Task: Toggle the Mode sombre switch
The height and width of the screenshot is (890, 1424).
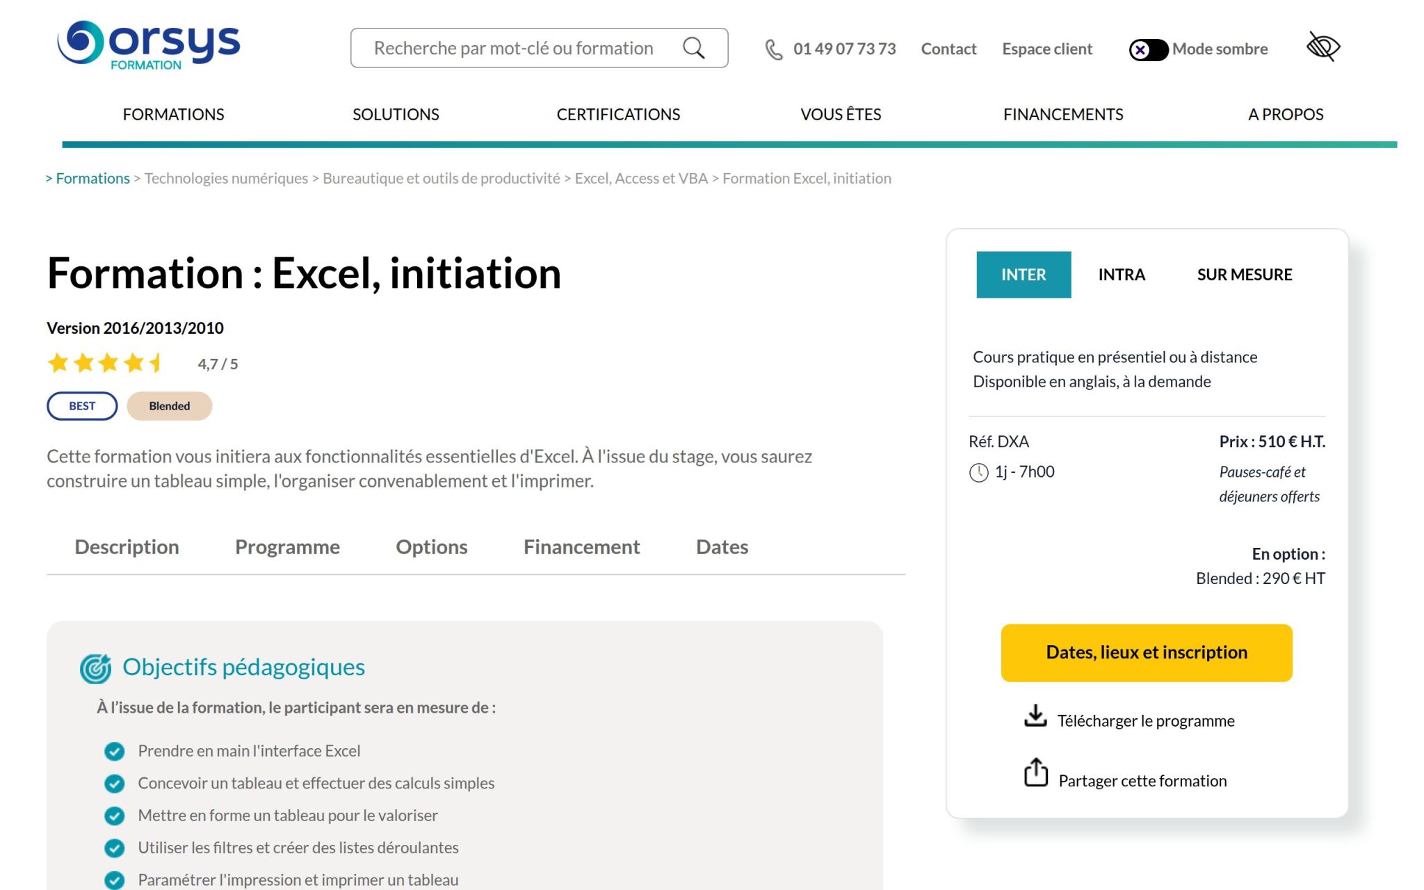Action: coord(1147,49)
